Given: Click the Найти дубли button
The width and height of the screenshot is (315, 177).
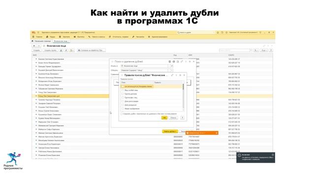Looking at the screenshot, I should [x=170, y=131].
